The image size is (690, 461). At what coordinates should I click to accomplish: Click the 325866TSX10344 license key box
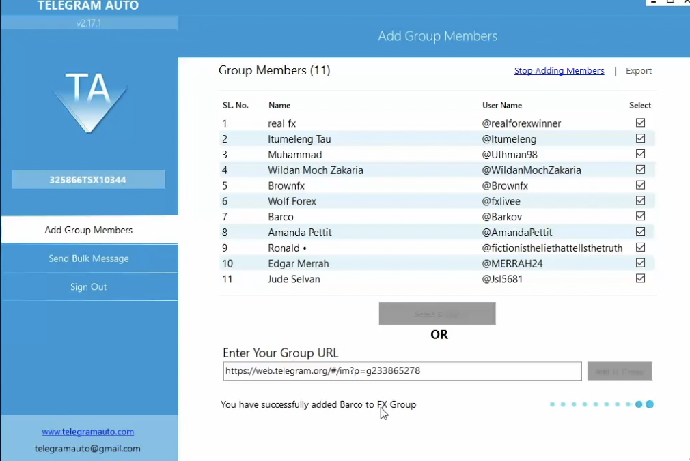pyautogui.click(x=88, y=180)
